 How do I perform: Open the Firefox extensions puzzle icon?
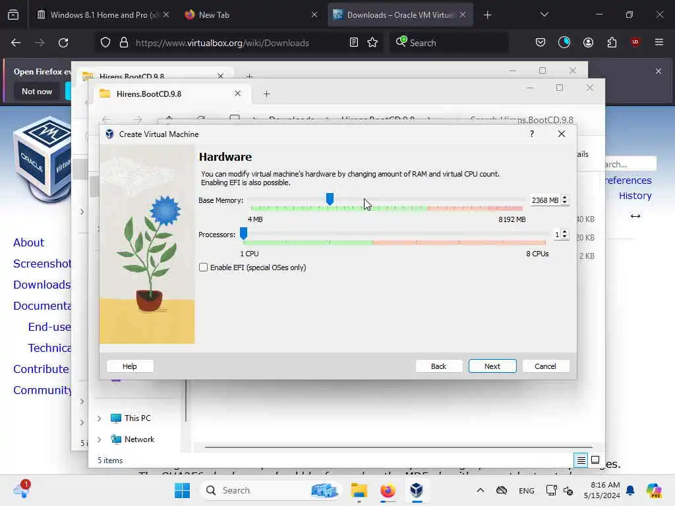612,42
